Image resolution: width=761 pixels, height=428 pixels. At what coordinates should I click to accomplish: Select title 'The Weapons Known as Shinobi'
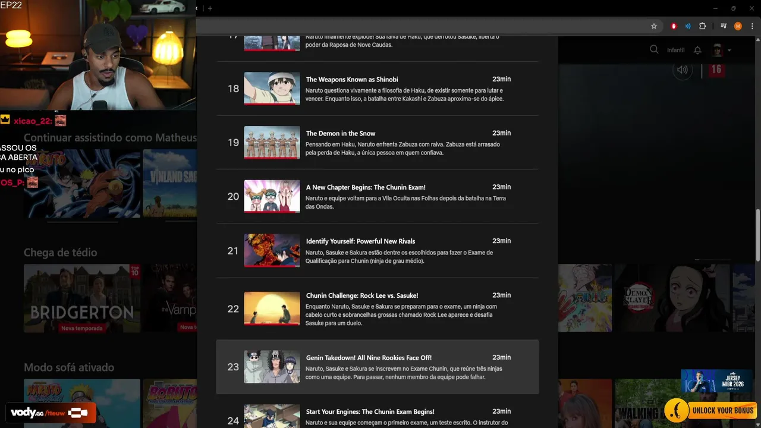[352, 79]
